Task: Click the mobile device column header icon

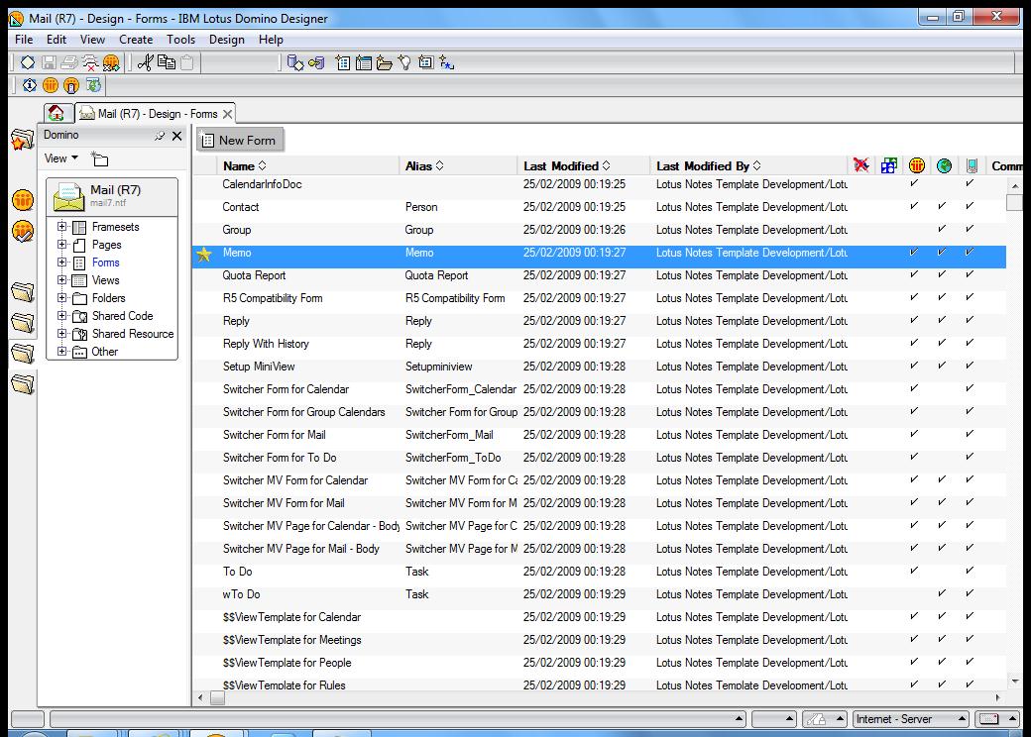Action: [972, 165]
